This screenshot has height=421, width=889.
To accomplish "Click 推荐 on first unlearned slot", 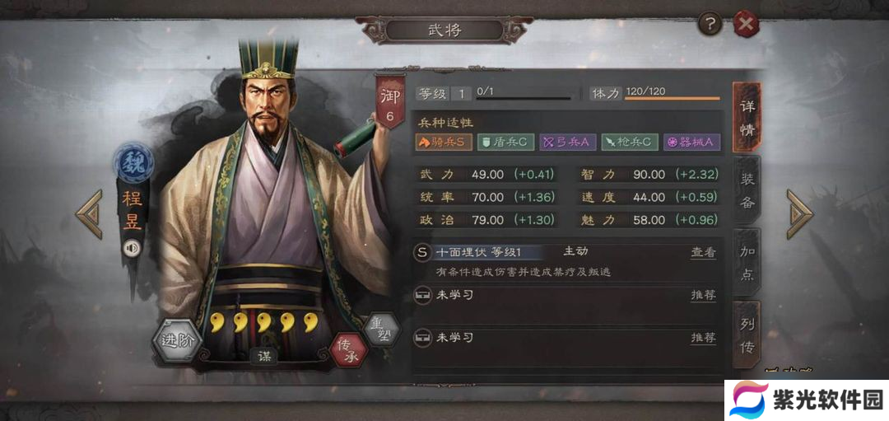I will (x=703, y=295).
